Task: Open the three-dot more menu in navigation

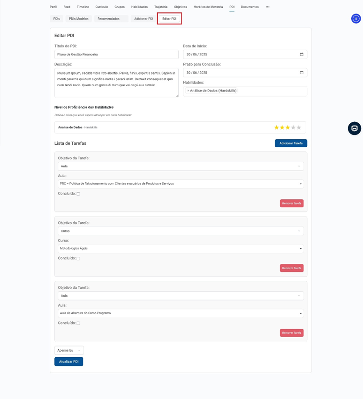Action: [x=267, y=7]
